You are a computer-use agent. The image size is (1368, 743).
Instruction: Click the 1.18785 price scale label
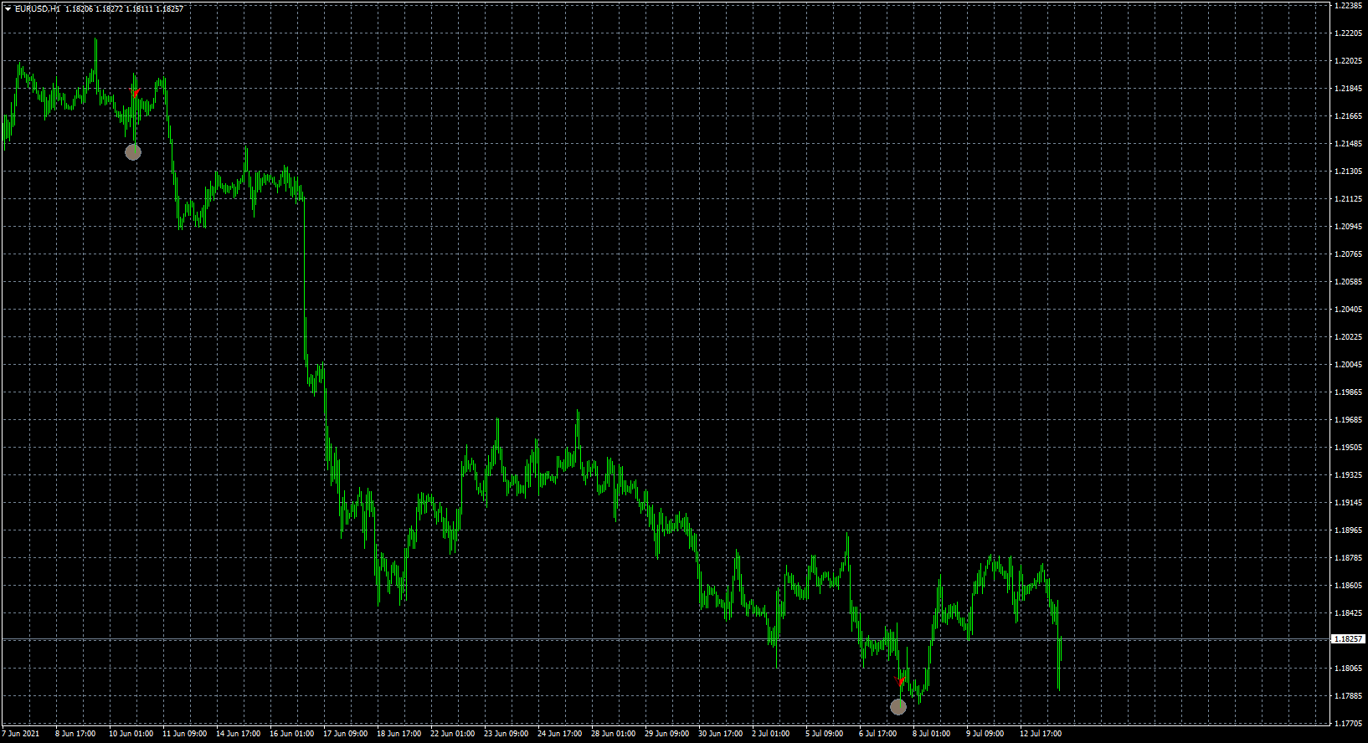pos(1347,558)
